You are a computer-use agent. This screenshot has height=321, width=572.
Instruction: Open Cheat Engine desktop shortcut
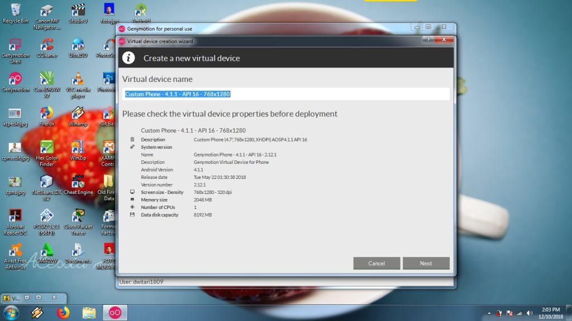[78, 185]
